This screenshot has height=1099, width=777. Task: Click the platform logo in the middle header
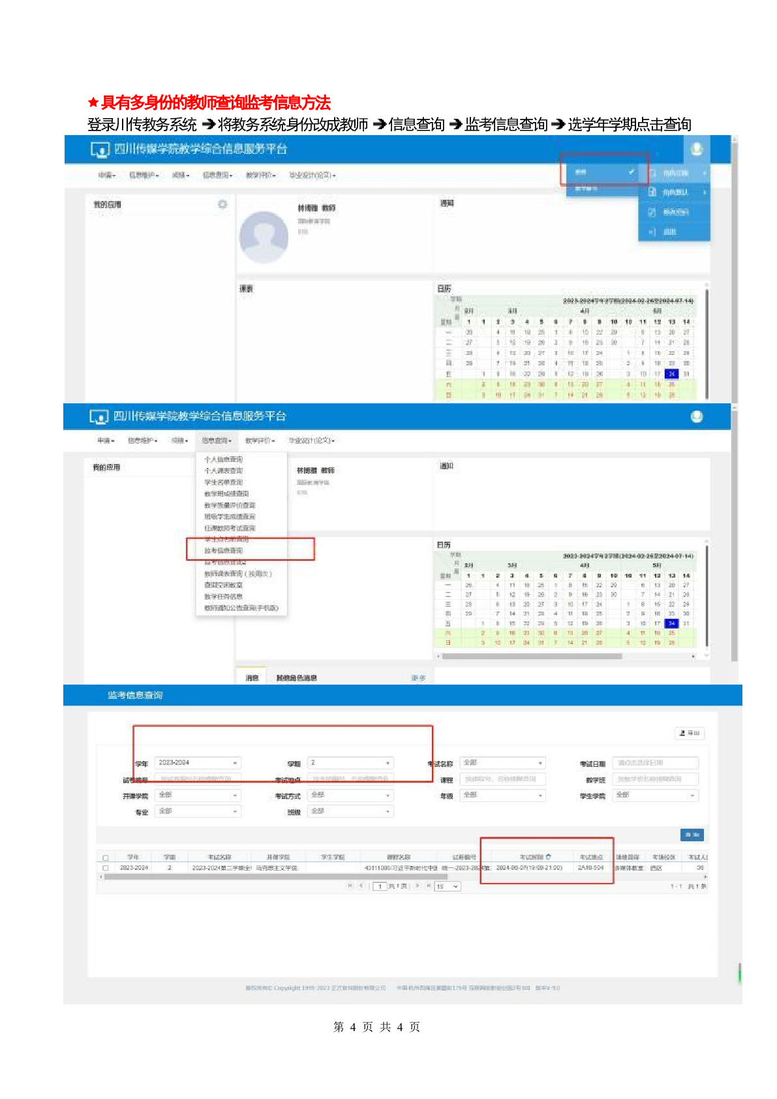pos(99,416)
